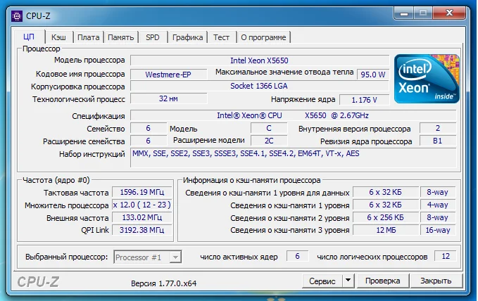478x301 pixels.
Task: Select the multiplier value x 12.0 (12 - 23)
Action: (x=142, y=205)
